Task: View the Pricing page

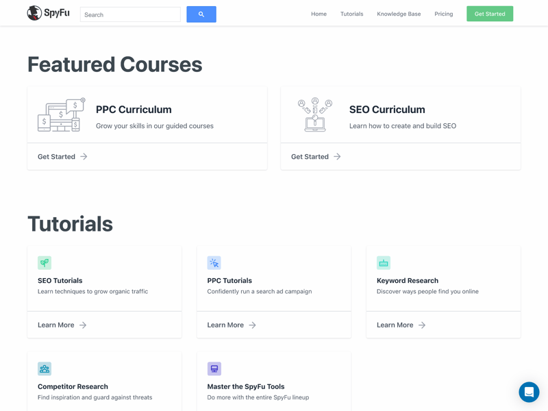Action: coord(443,14)
